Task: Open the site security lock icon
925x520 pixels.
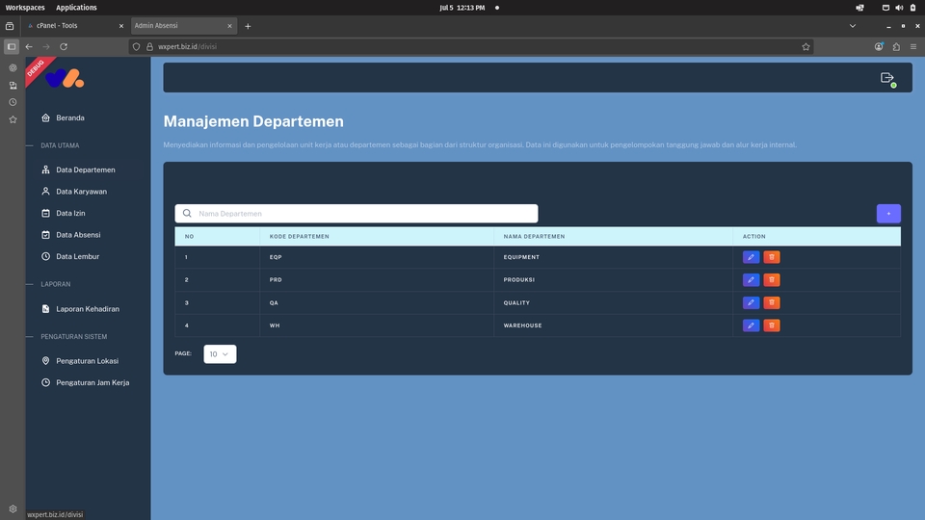Action: 150,46
